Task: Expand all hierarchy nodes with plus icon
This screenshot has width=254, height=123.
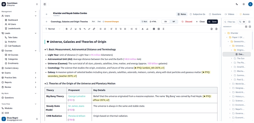Action: [246, 27]
